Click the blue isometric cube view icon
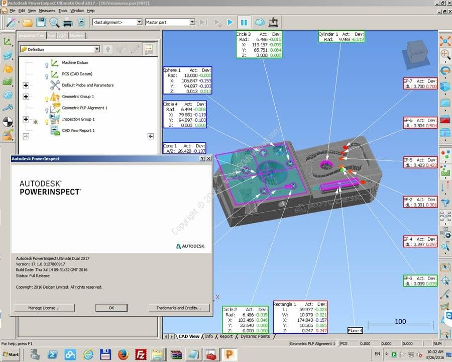This screenshot has height=362, width=452. coord(445,86)
